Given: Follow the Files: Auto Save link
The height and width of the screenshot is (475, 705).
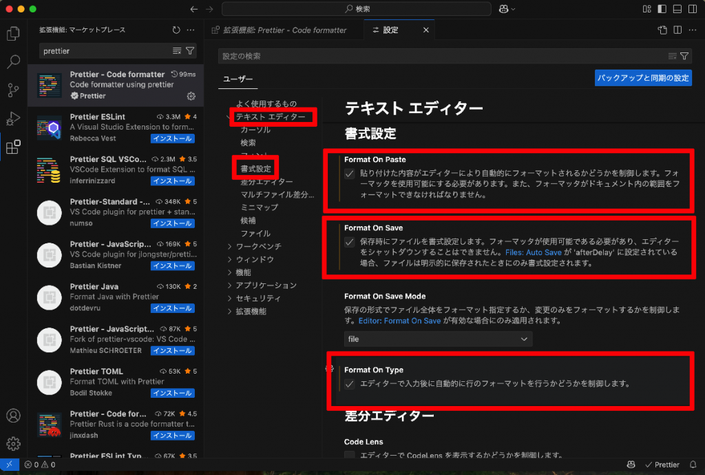Looking at the screenshot, I should 534,252.
